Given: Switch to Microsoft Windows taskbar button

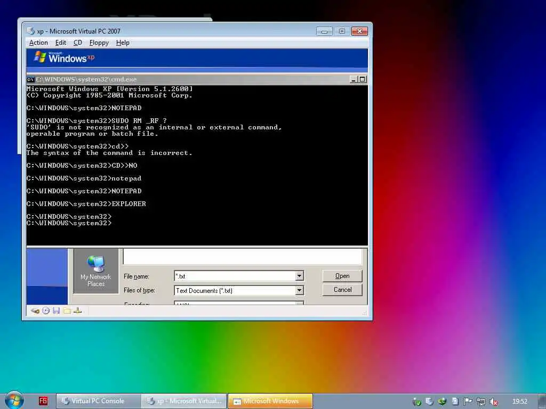Looking at the screenshot, I should coord(270,401).
